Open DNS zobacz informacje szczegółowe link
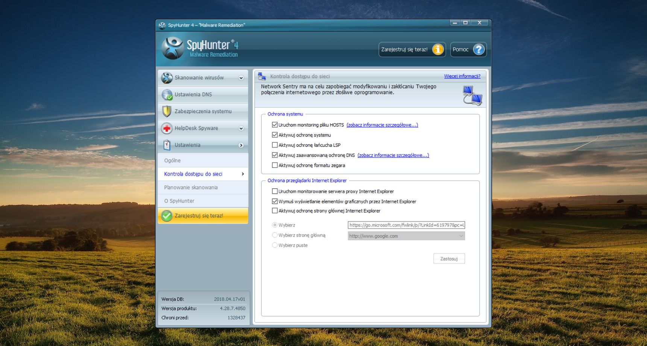This screenshot has height=346, width=647. 393,155
